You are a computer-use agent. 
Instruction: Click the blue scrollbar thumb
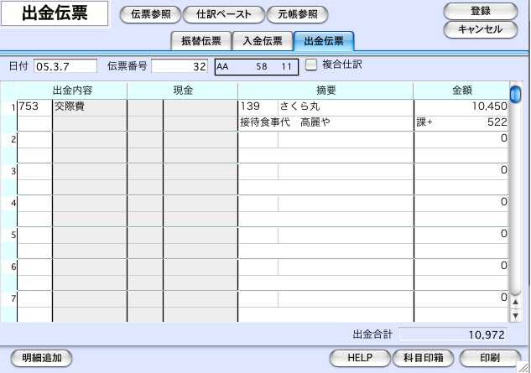pos(515,94)
